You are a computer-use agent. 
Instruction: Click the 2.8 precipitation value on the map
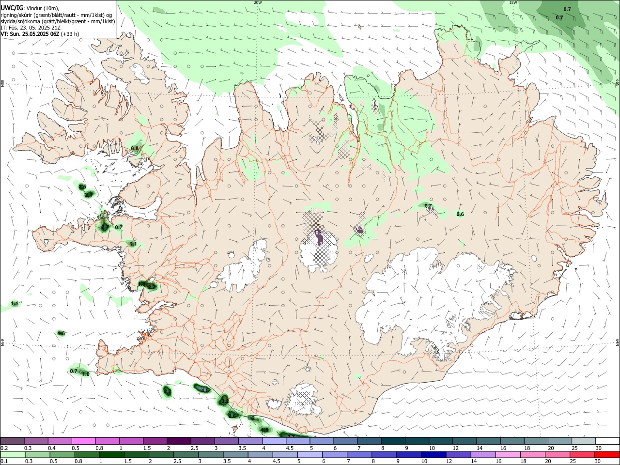click(x=232, y=416)
